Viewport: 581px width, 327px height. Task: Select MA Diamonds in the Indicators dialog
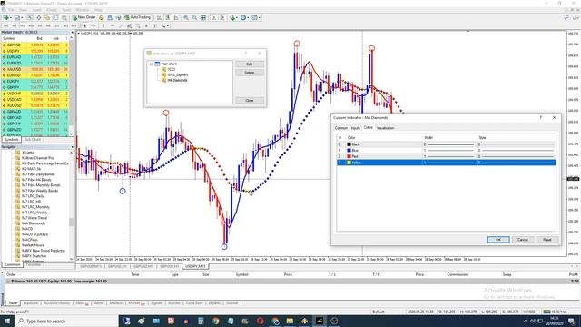[177, 80]
